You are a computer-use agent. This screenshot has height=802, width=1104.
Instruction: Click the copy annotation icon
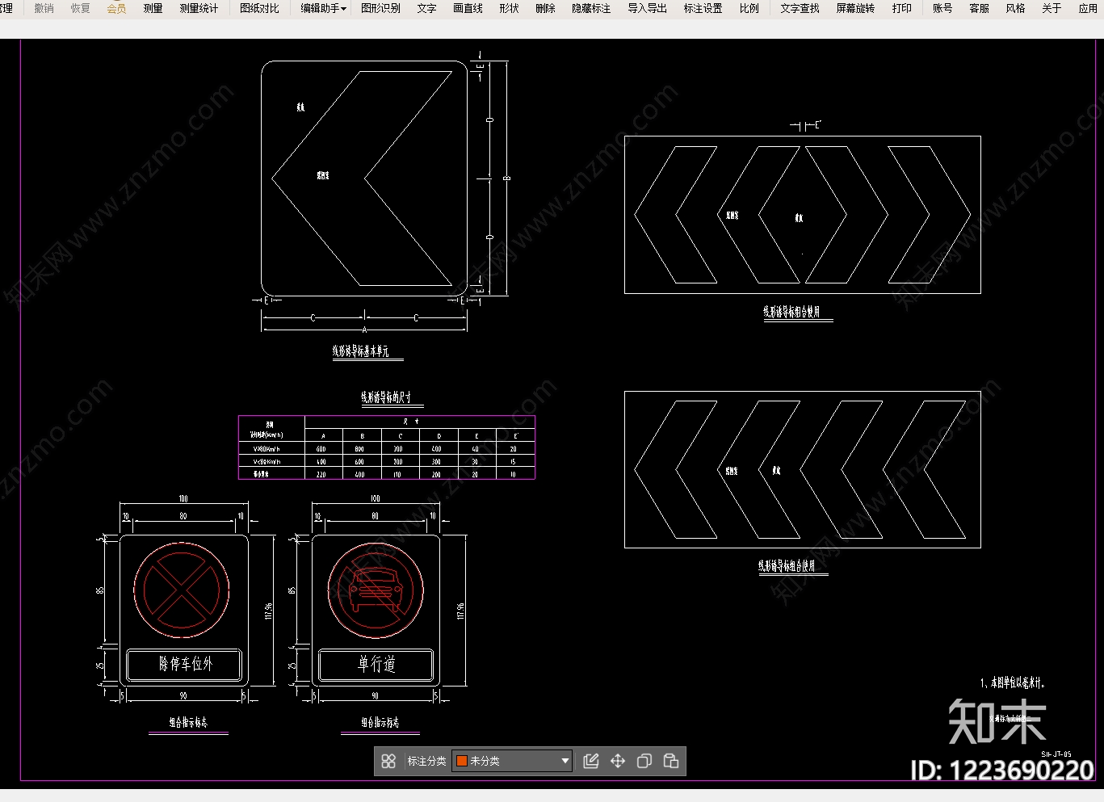644,761
